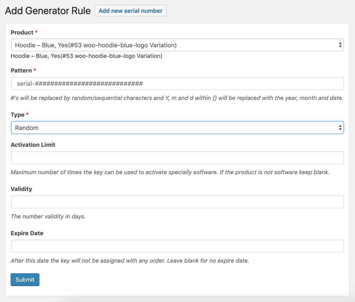The height and width of the screenshot is (302, 355).
Task: Click the Type field label
Action: [x=18, y=115]
